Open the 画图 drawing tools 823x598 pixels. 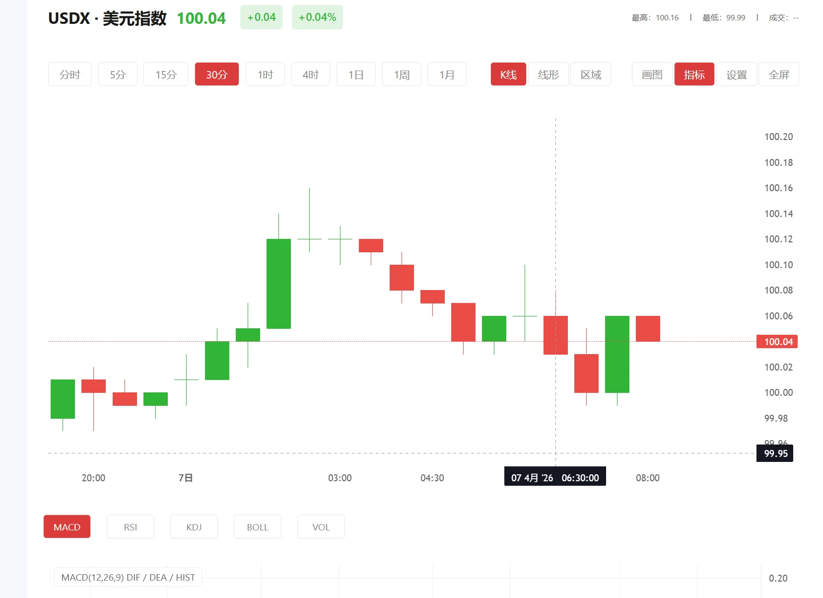pyautogui.click(x=652, y=75)
